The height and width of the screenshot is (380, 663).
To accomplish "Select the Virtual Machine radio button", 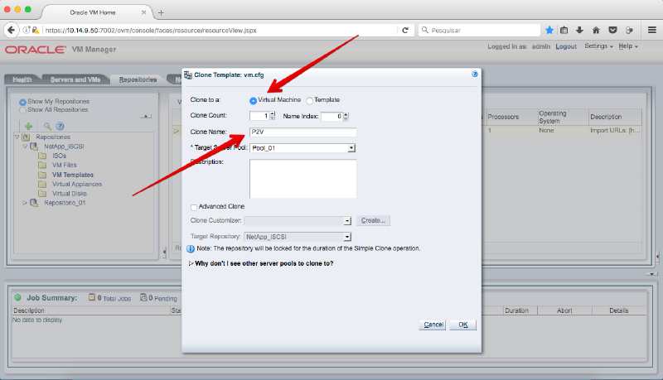I will point(253,100).
